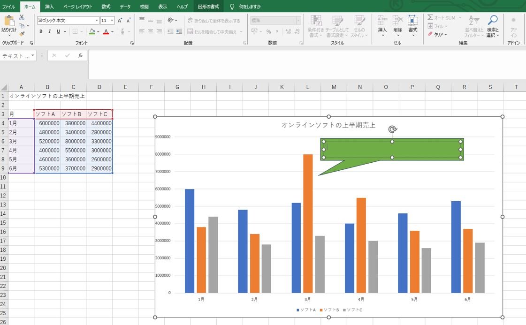Click the Format cells 書式 icon
Viewport: 526px width, 325px height.
(x=413, y=20)
